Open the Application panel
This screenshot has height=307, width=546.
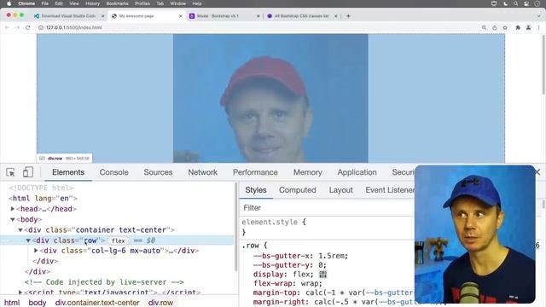click(357, 172)
